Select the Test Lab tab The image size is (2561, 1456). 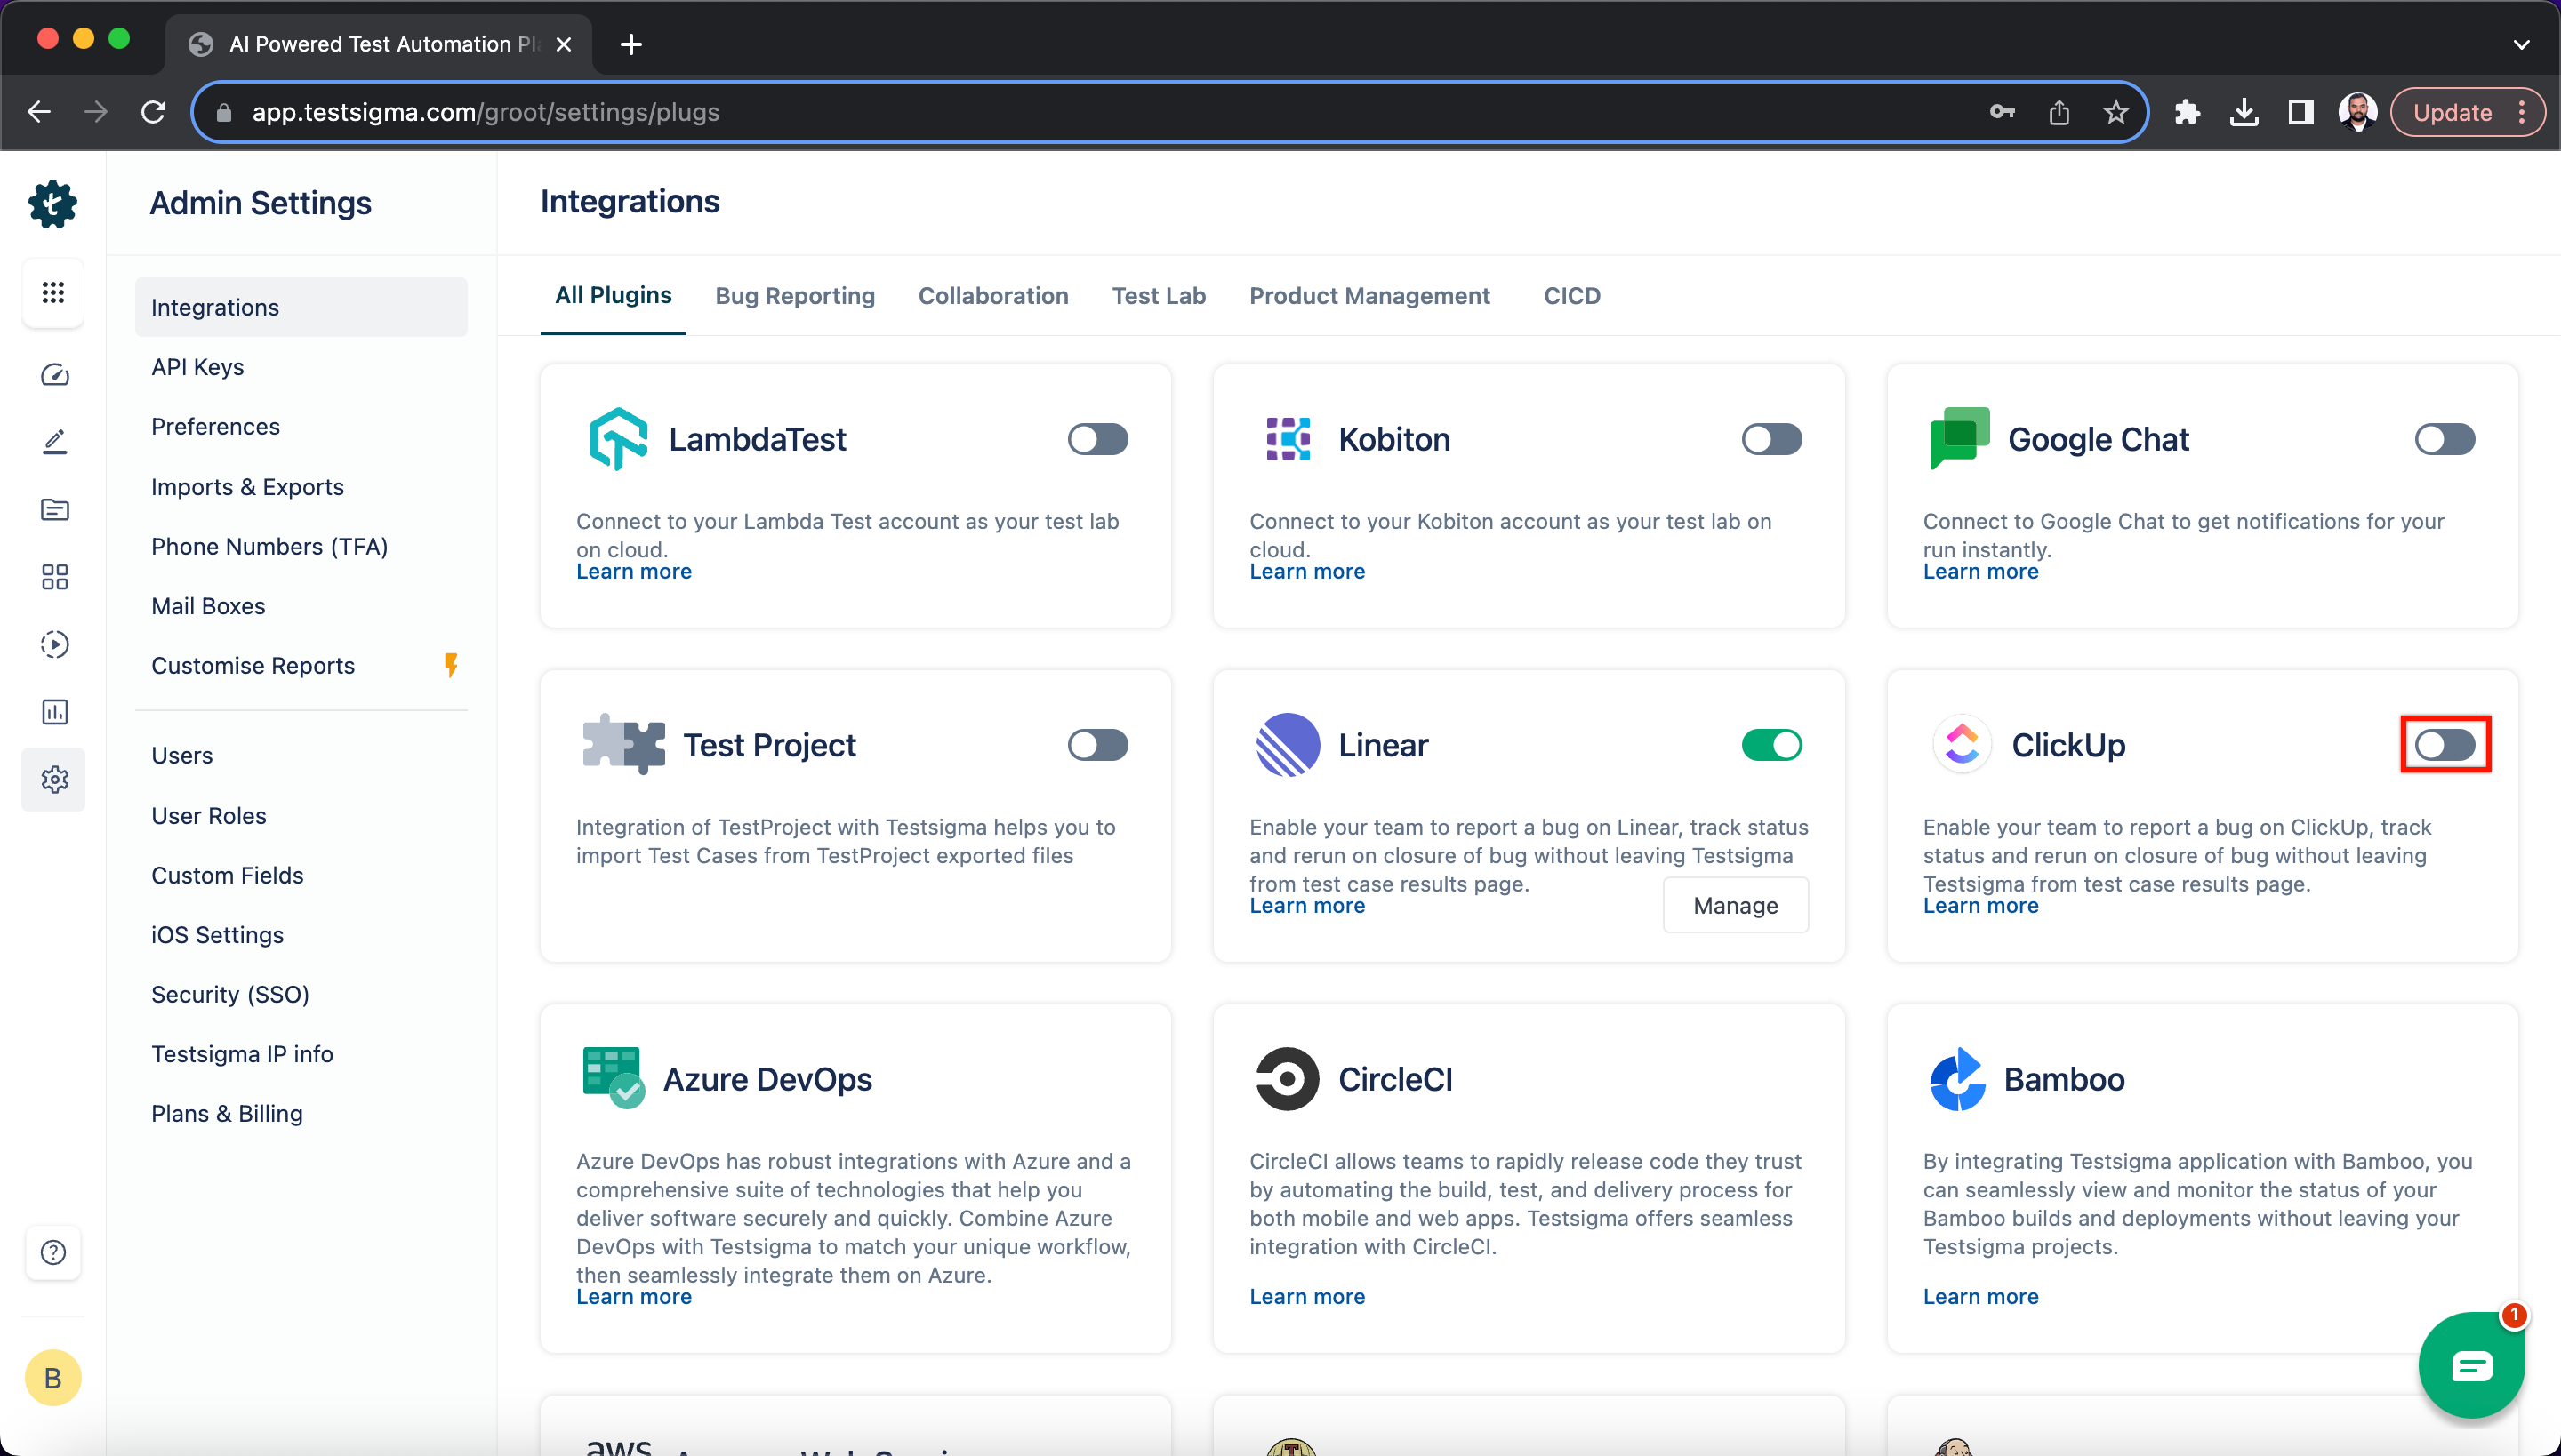1159,296
